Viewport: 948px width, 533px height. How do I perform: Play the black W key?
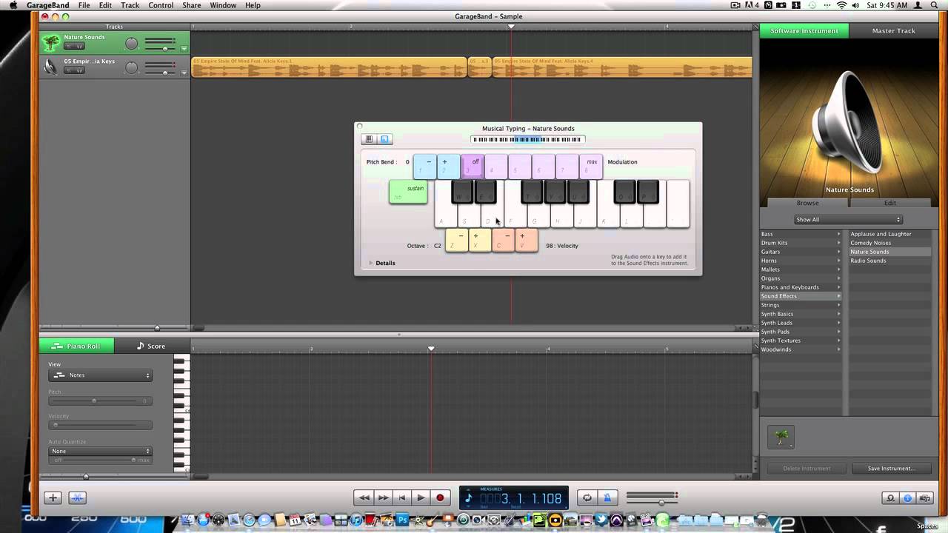pyautogui.click(x=462, y=191)
